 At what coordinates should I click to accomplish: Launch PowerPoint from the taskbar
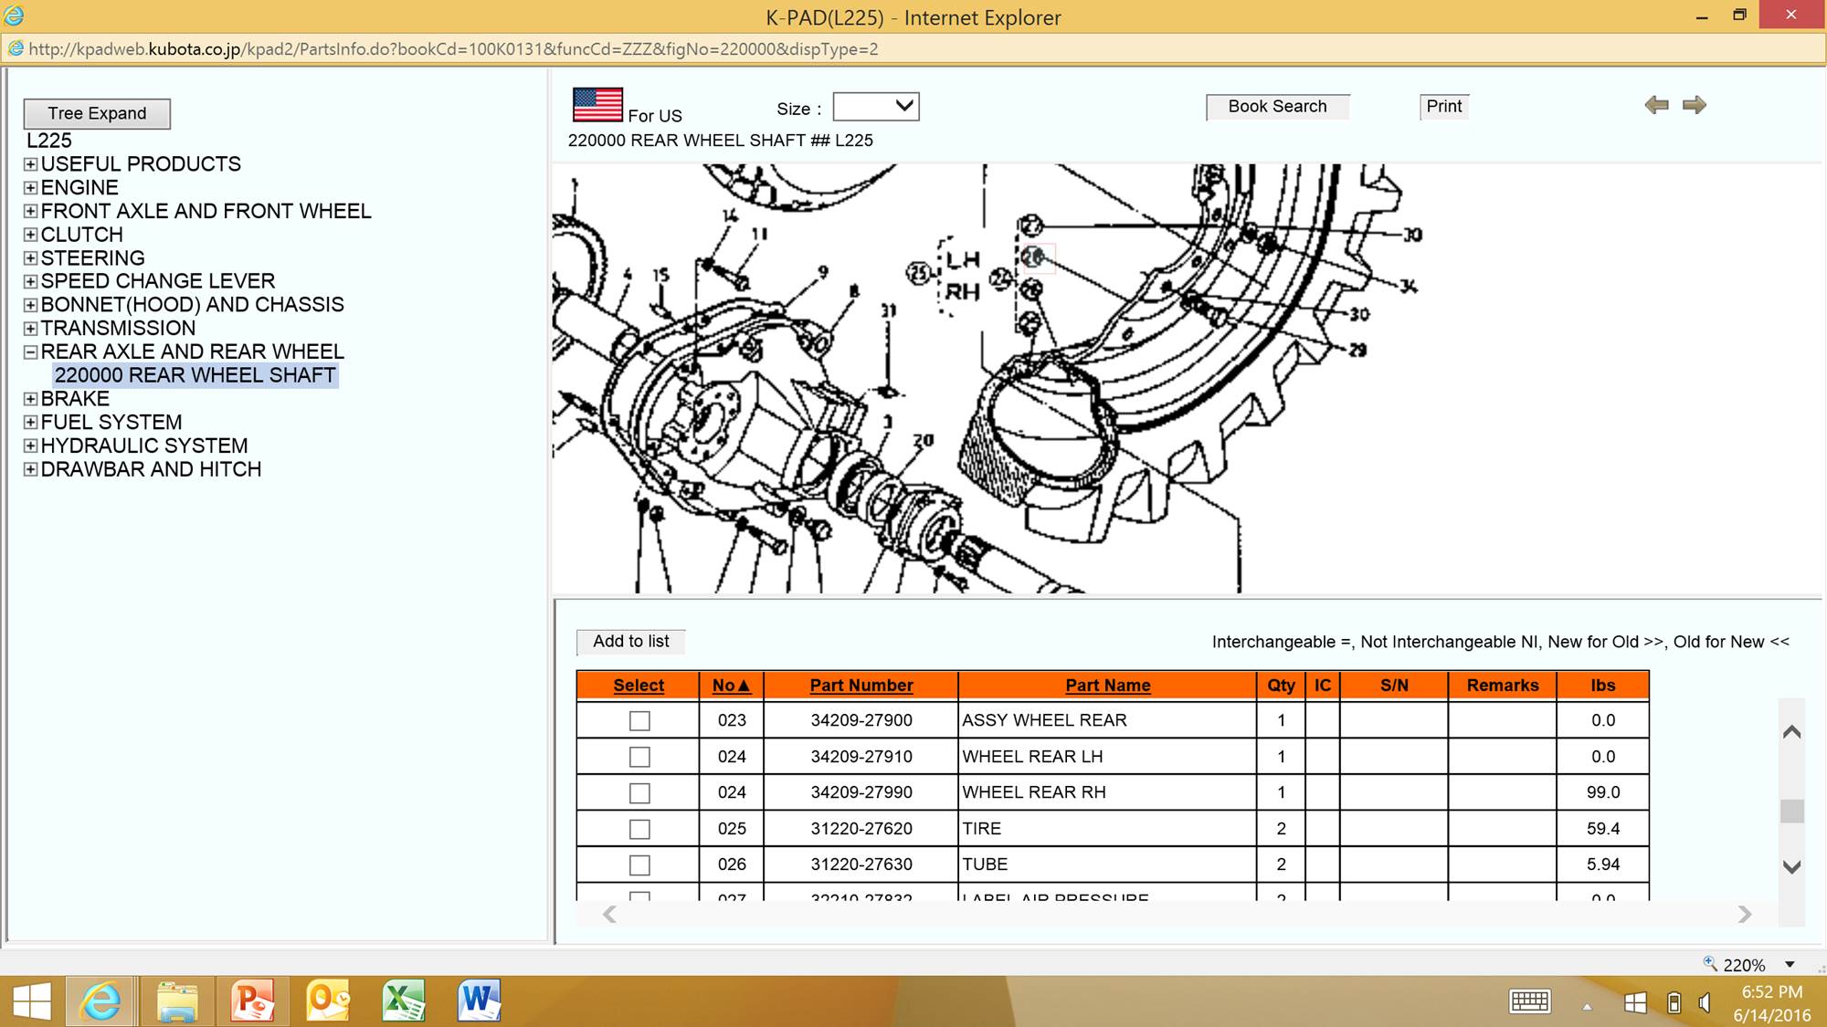(x=252, y=1001)
